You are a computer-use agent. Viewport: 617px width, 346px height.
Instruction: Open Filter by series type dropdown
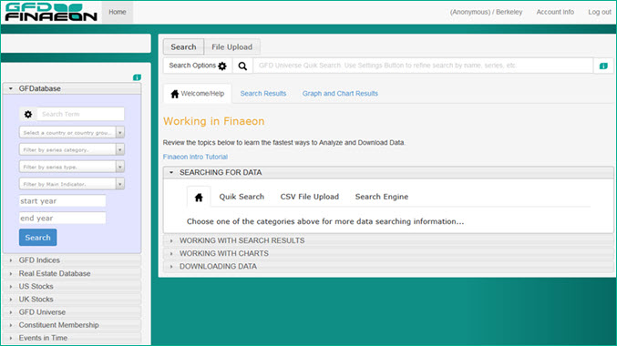tap(72, 167)
